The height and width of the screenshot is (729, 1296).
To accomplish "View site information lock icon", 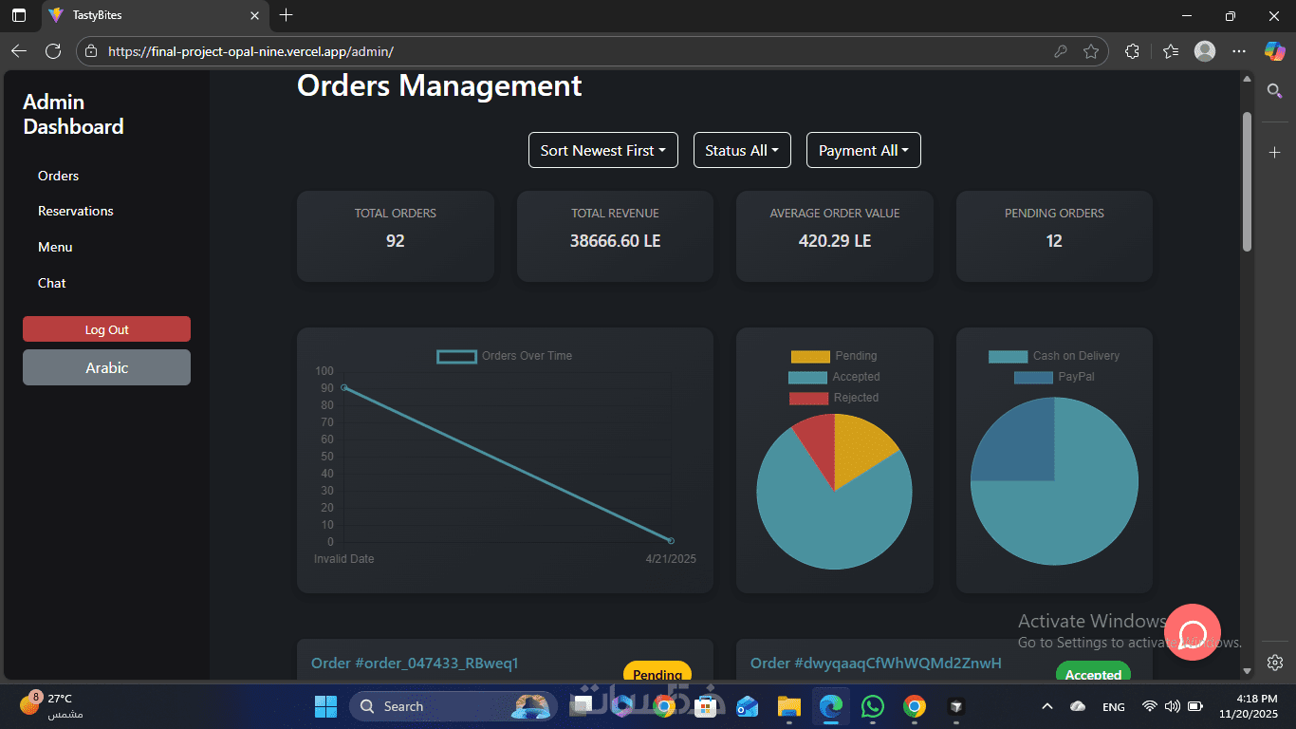I will 91,51.
